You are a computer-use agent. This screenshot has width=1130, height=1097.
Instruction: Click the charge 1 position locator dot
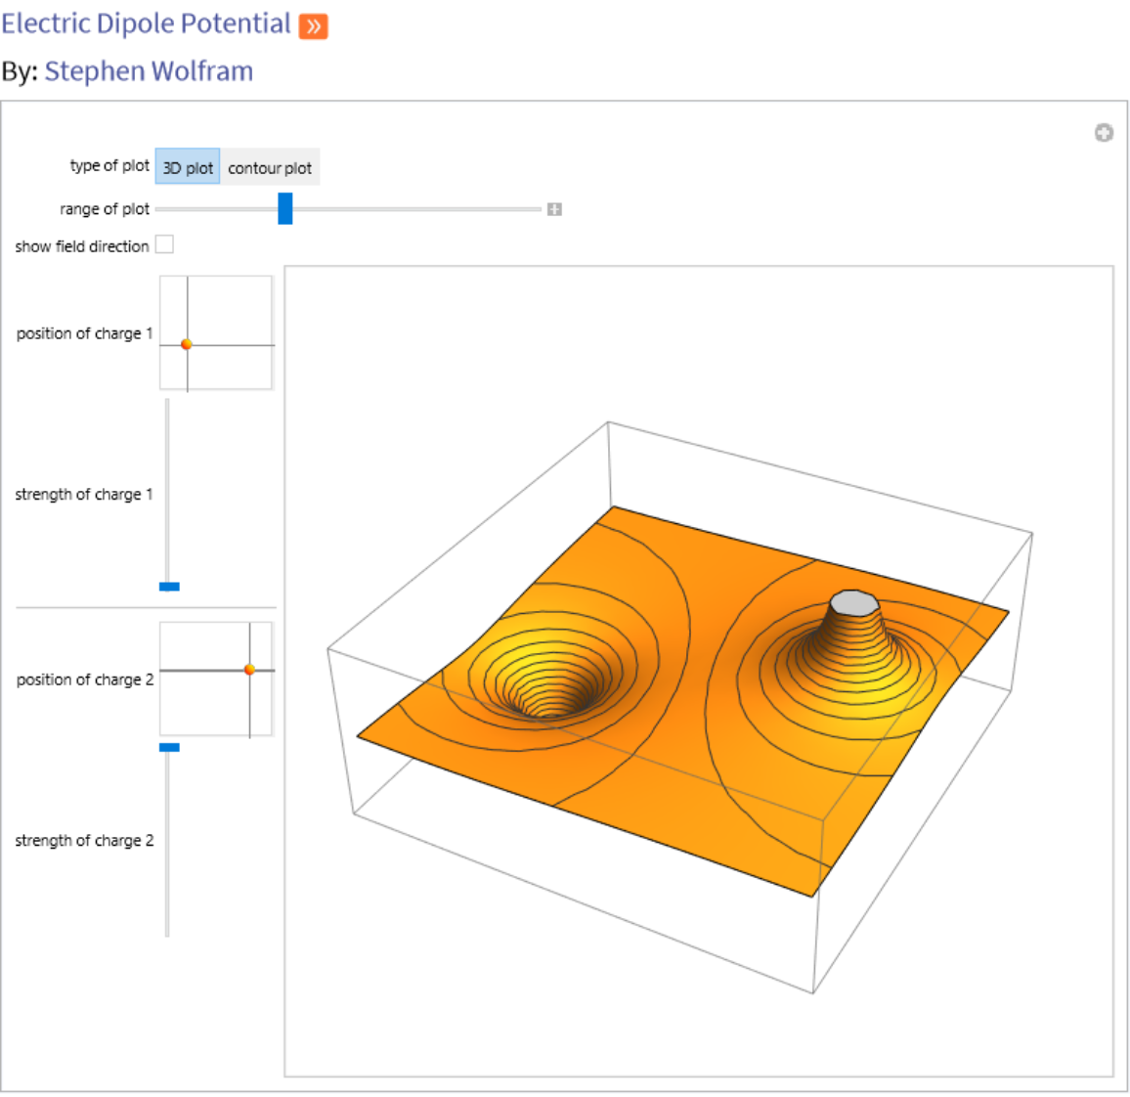[187, 344]
